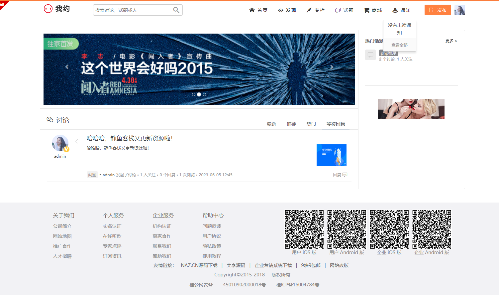This screenshot has height=295, width=499.
Task: Click the orange 发布 button
Action: coord(438,10)
